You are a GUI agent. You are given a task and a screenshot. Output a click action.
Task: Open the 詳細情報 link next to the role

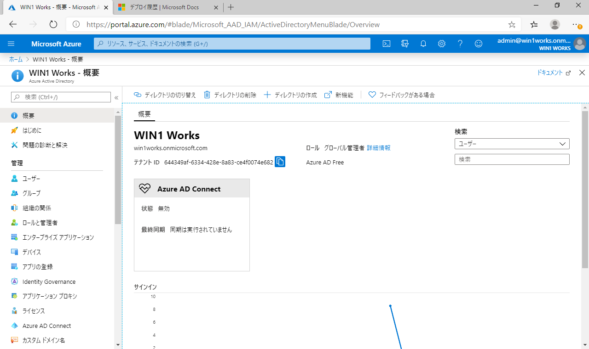[x=379, y=148]
